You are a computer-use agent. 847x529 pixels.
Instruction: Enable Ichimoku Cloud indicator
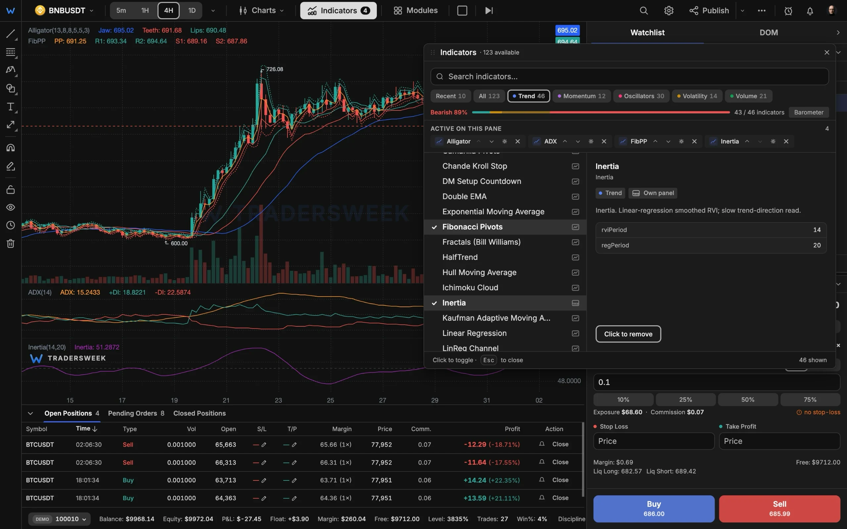505,288
